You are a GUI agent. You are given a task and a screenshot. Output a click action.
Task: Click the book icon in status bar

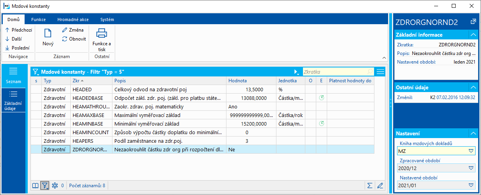point(36,186)
